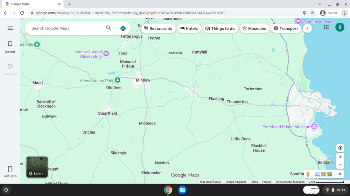The width and height of the screenshot is (350, 196).
Task: Click the Stuartfield place label
Action: tap(107, 113)
